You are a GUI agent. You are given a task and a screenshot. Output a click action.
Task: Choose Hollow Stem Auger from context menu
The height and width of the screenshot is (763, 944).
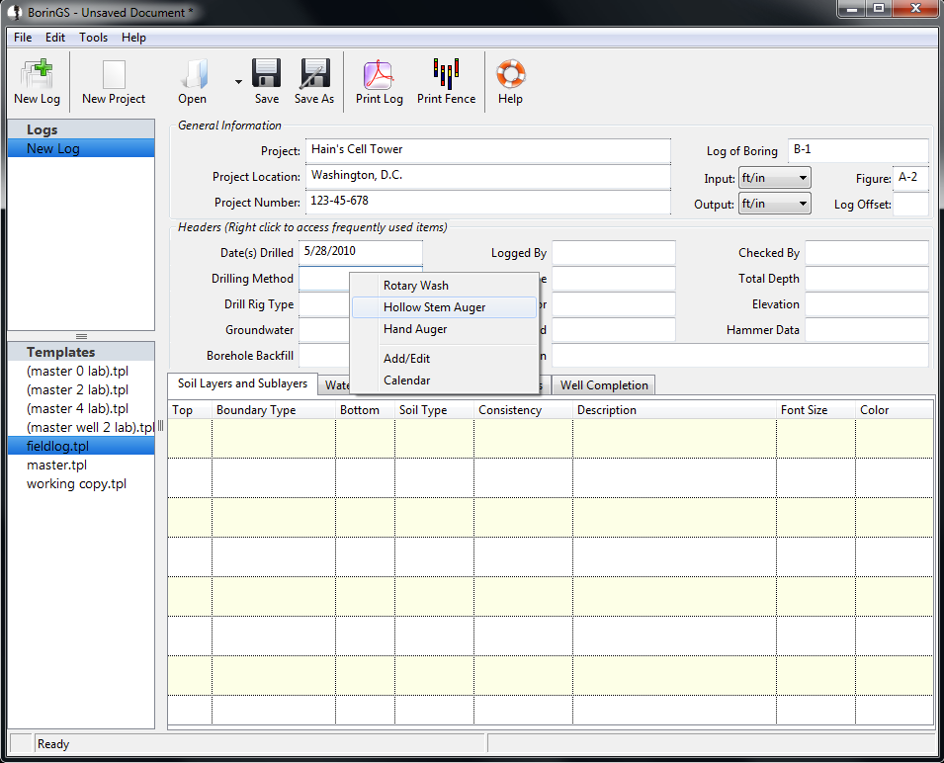click(x=435, y=307)
